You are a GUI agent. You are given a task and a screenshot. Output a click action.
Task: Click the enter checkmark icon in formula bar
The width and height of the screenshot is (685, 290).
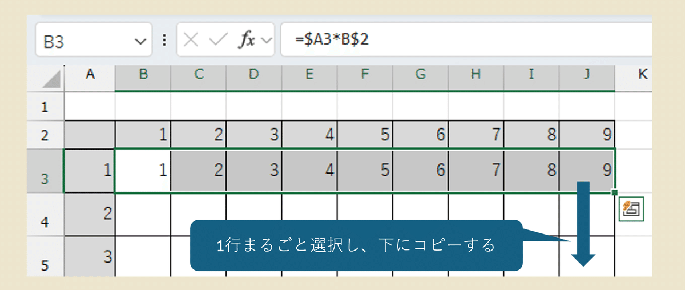pyautogui.click(x=218, y=40)
